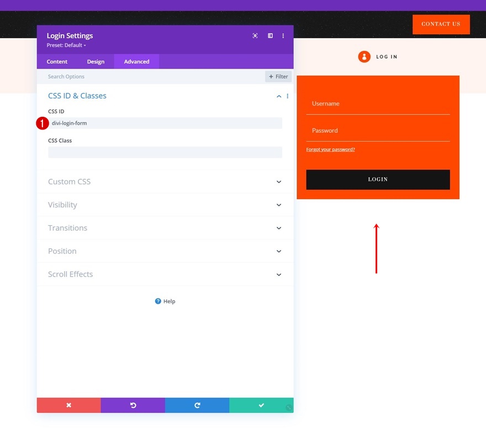Discard changes with the red X button
Image resolution: width=486 pixels, height=441 pixels.
tap(69, 405)
